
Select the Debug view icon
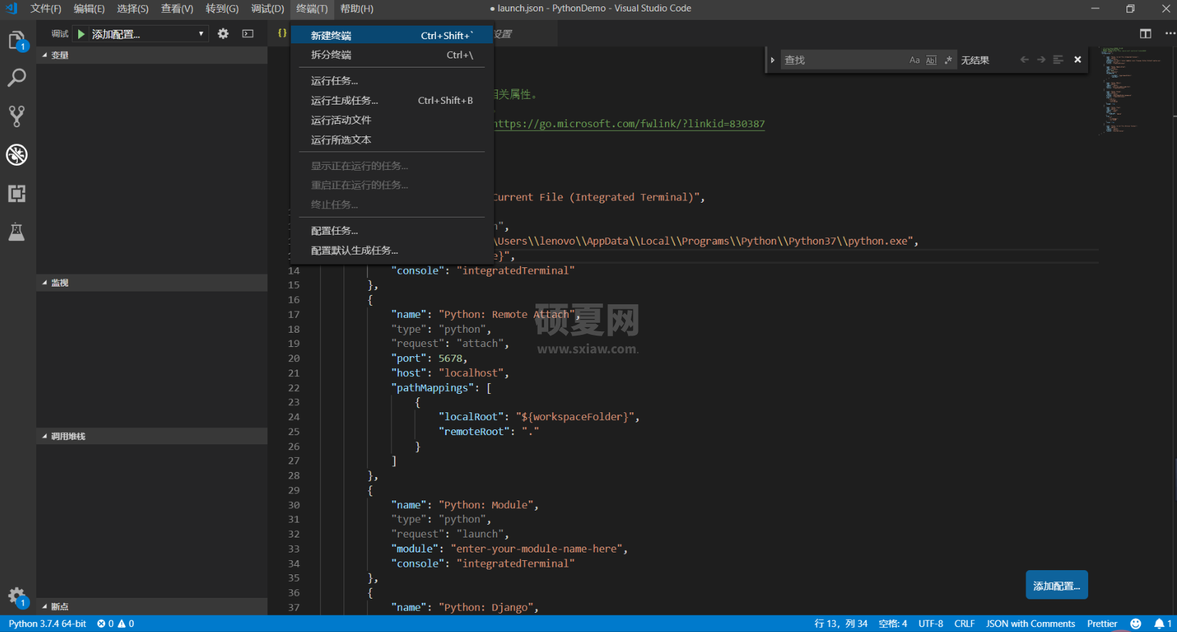coord(16,154)
